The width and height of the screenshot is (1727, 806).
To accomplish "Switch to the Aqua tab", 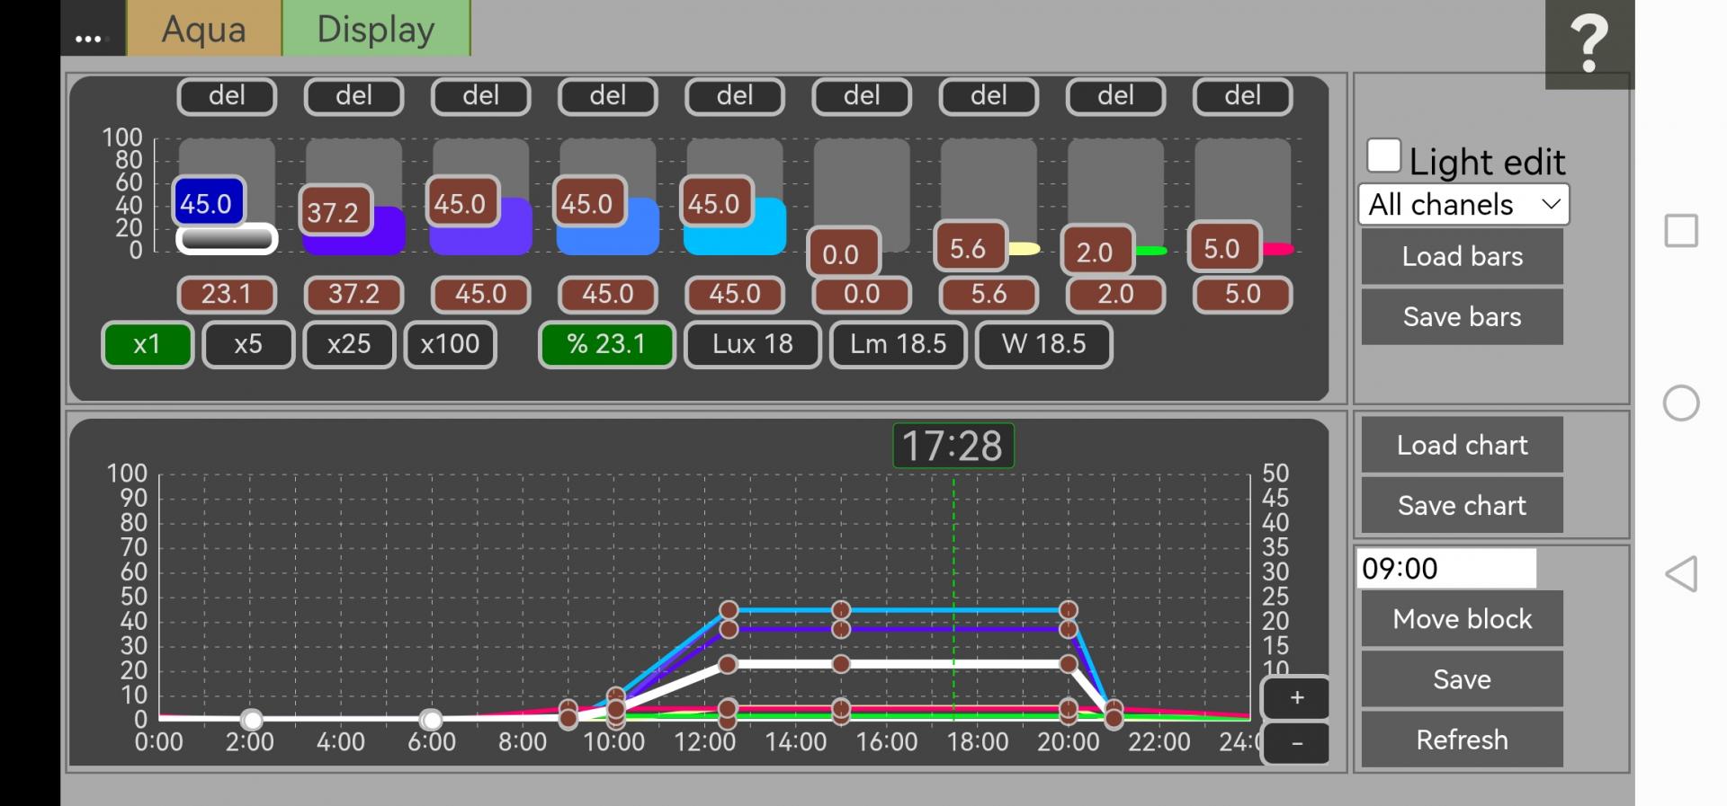I will (x=204, y=29).
